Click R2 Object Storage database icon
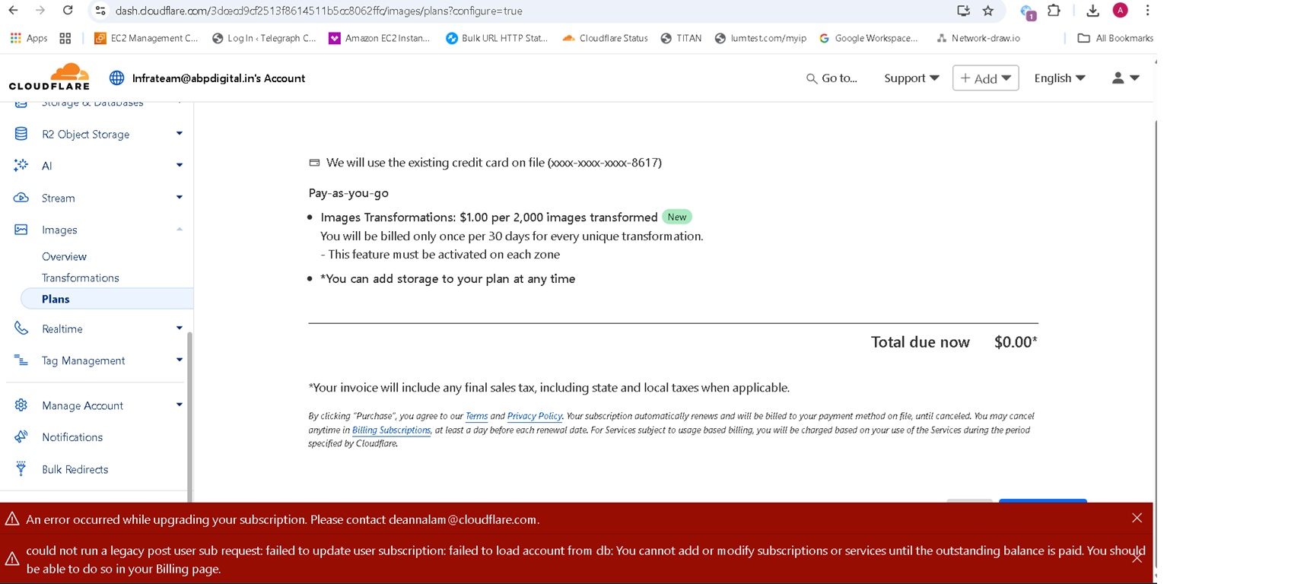1291x584 pixels. click(21, 134)
